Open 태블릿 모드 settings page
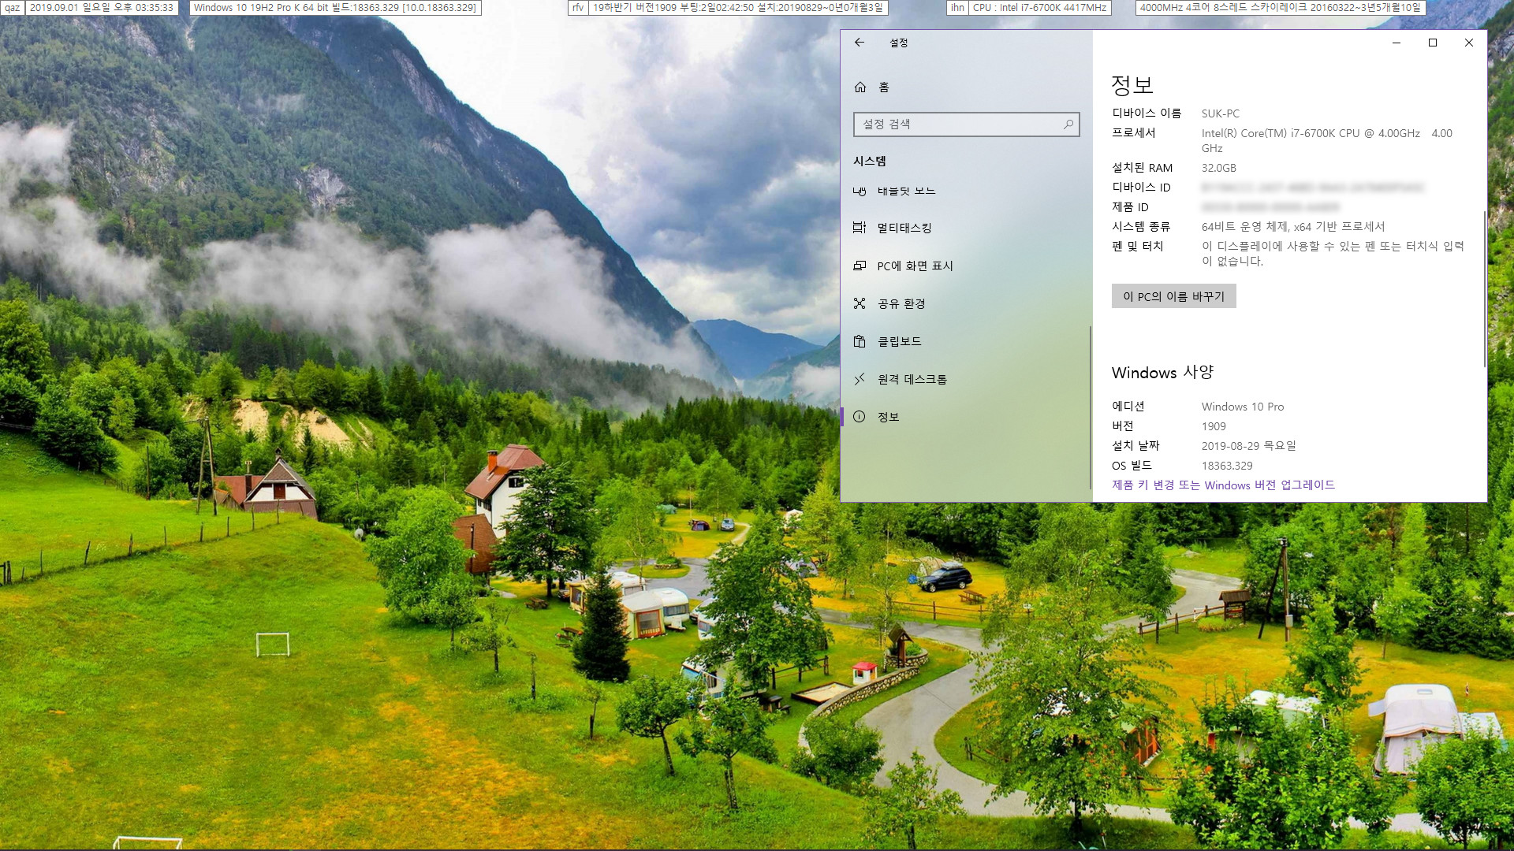Image resolution: width=1514 pixels, height=851 pixels. tap(965, 191)
